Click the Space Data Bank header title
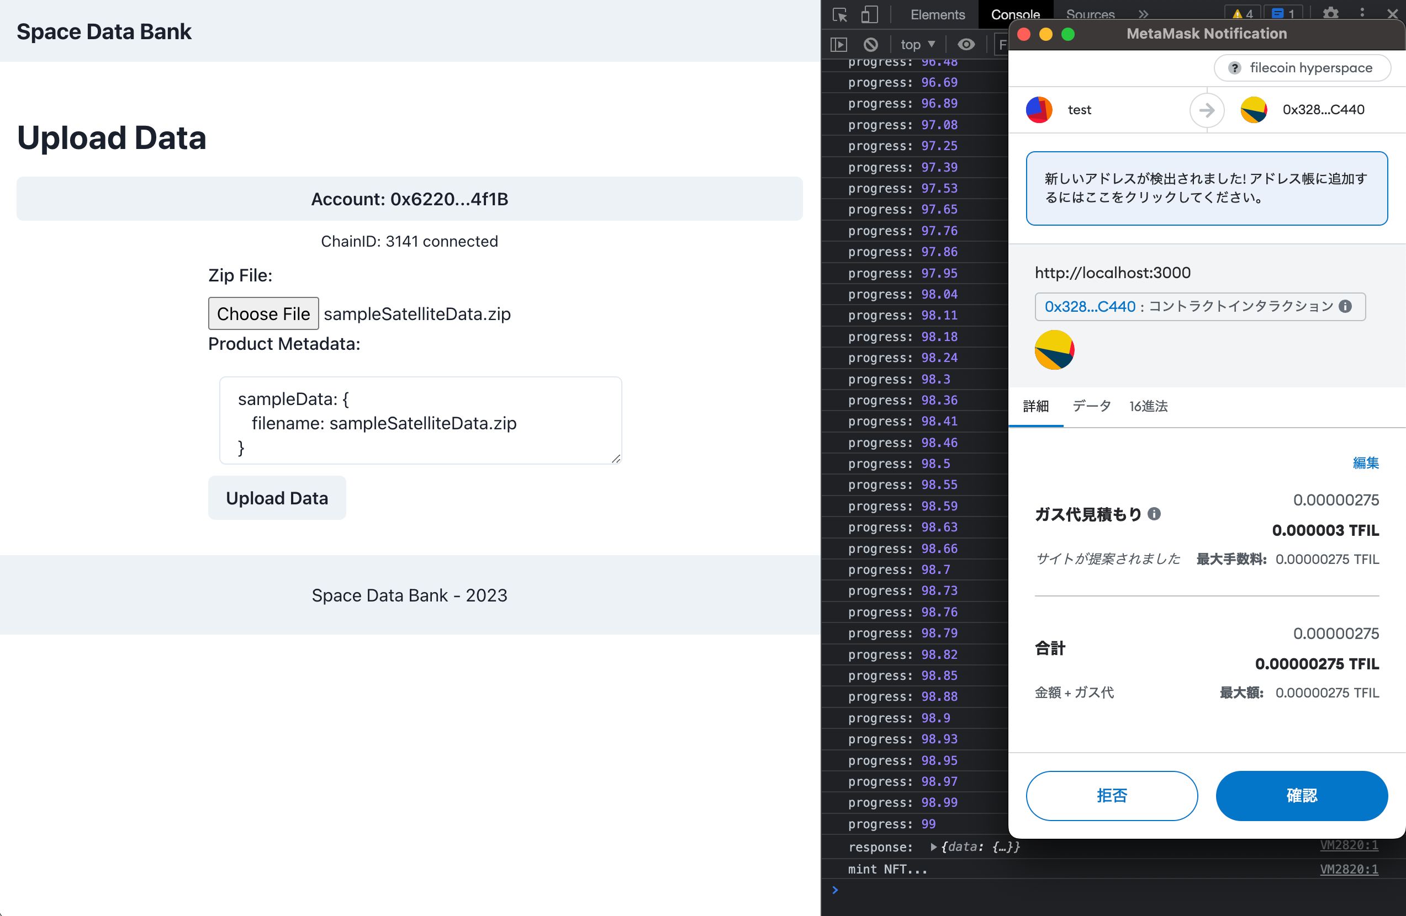1406x916 pixels. 104,31
